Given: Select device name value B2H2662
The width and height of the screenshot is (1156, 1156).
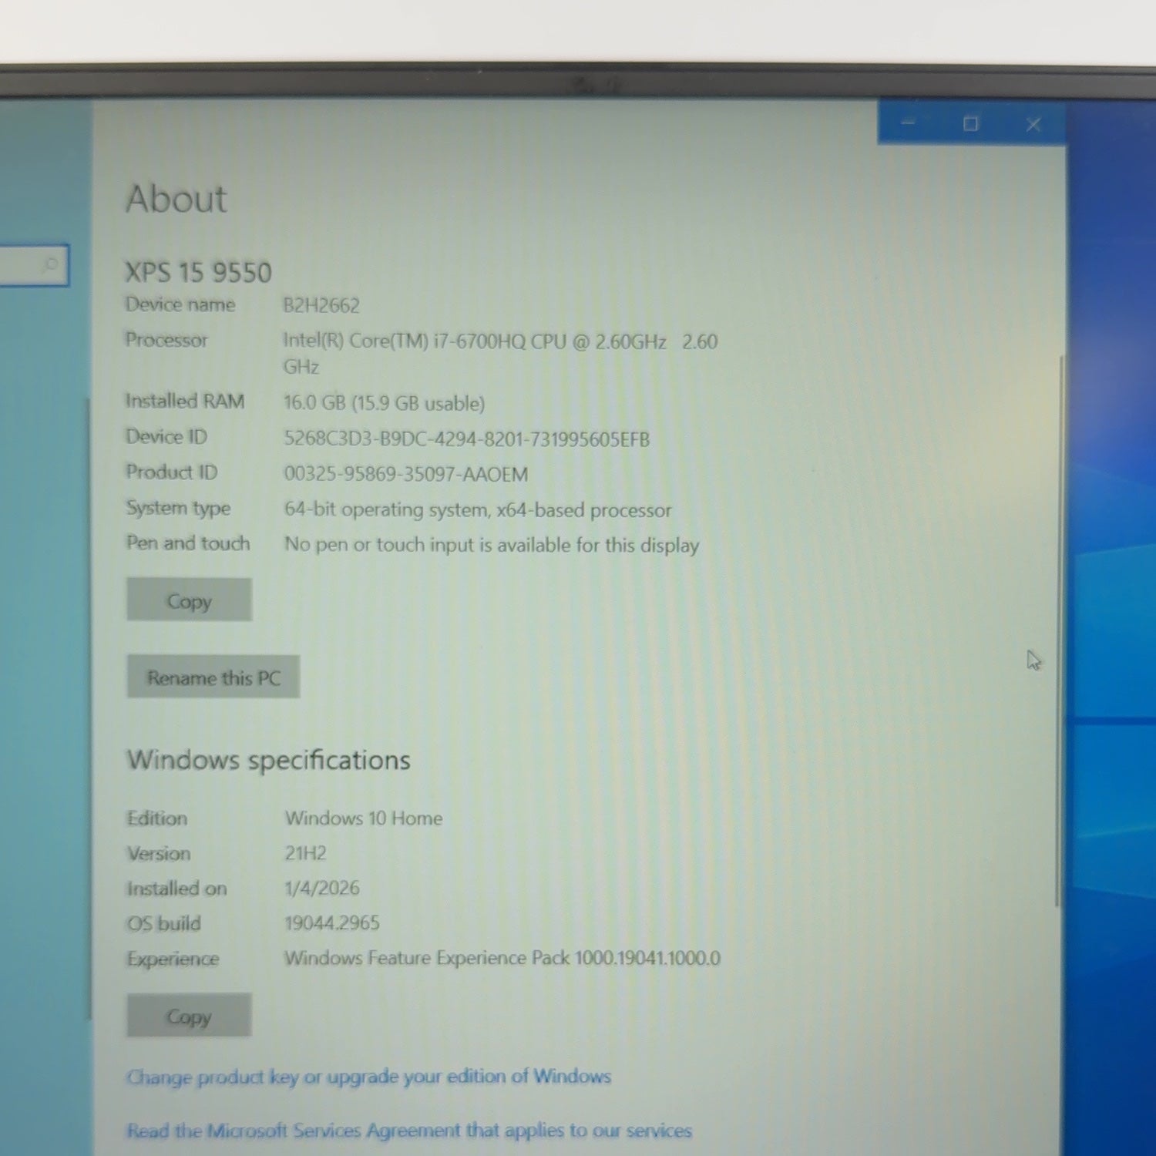Looking at the screenshot, I should point(321,306).
